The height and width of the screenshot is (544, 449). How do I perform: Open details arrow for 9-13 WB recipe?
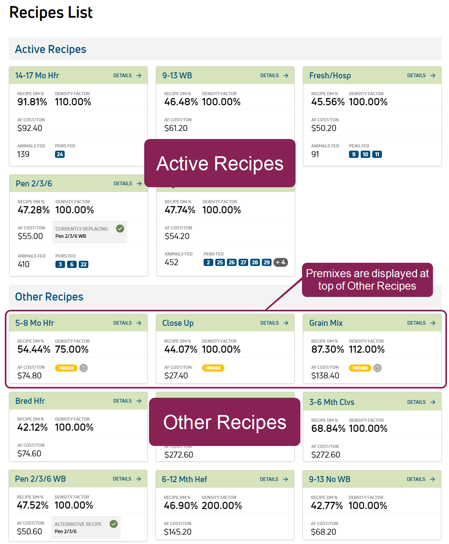tap(286, 76)
